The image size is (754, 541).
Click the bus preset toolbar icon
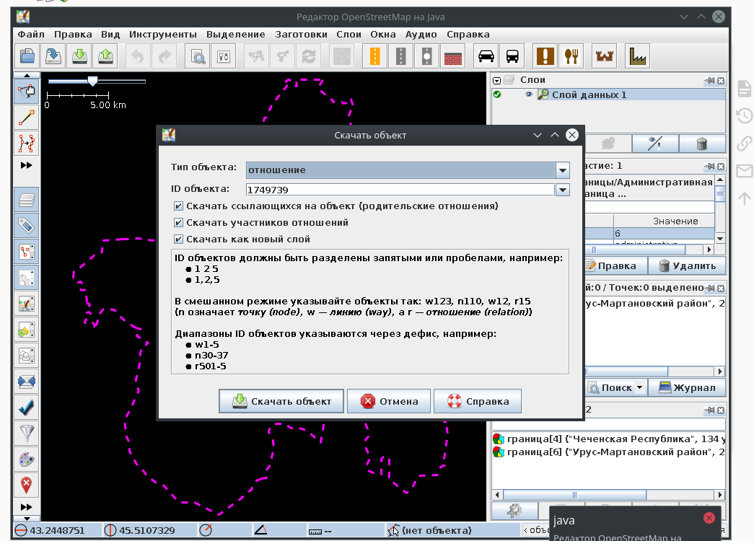[512, 56]
